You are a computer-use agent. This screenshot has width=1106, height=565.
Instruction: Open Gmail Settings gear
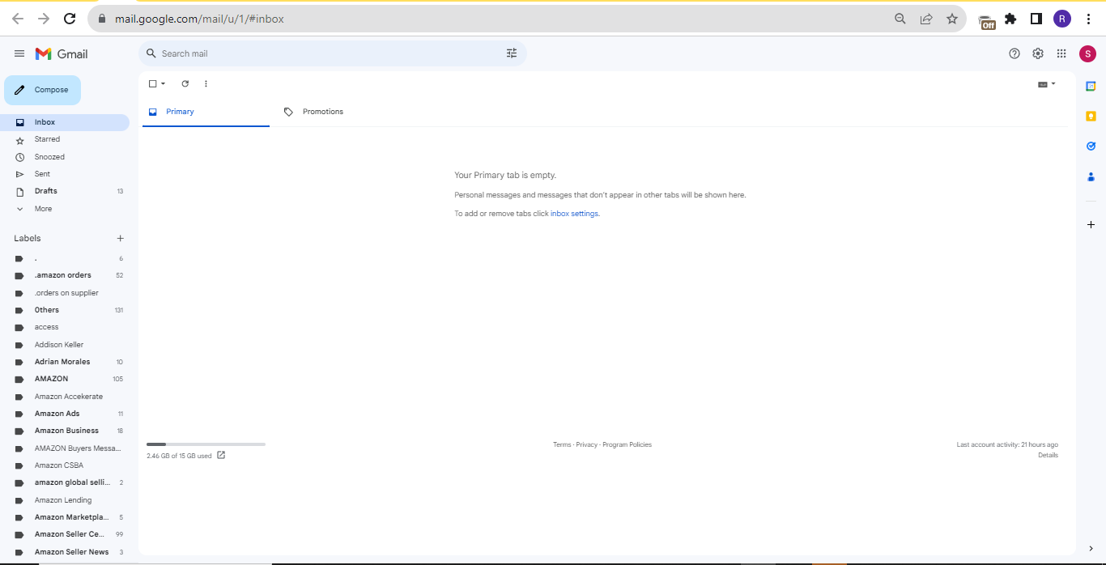click(x=1038, y=53)
